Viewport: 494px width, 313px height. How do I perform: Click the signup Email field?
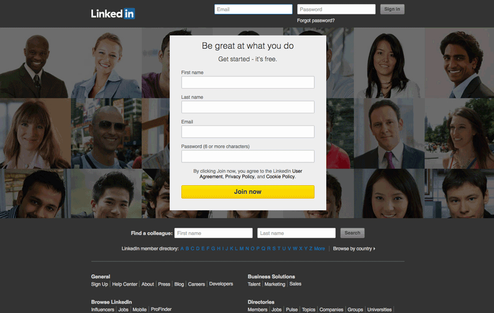[x=248, y=132]
